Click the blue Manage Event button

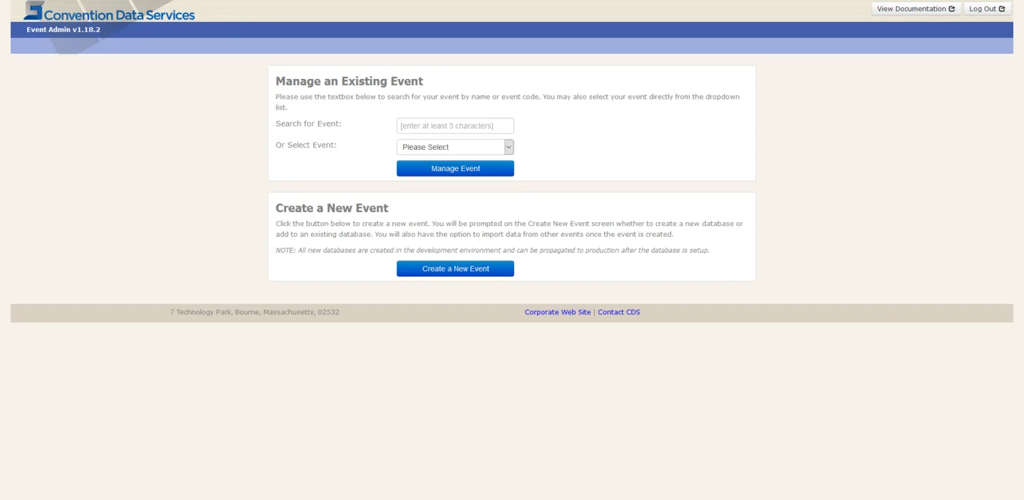(x=455, y=169)
